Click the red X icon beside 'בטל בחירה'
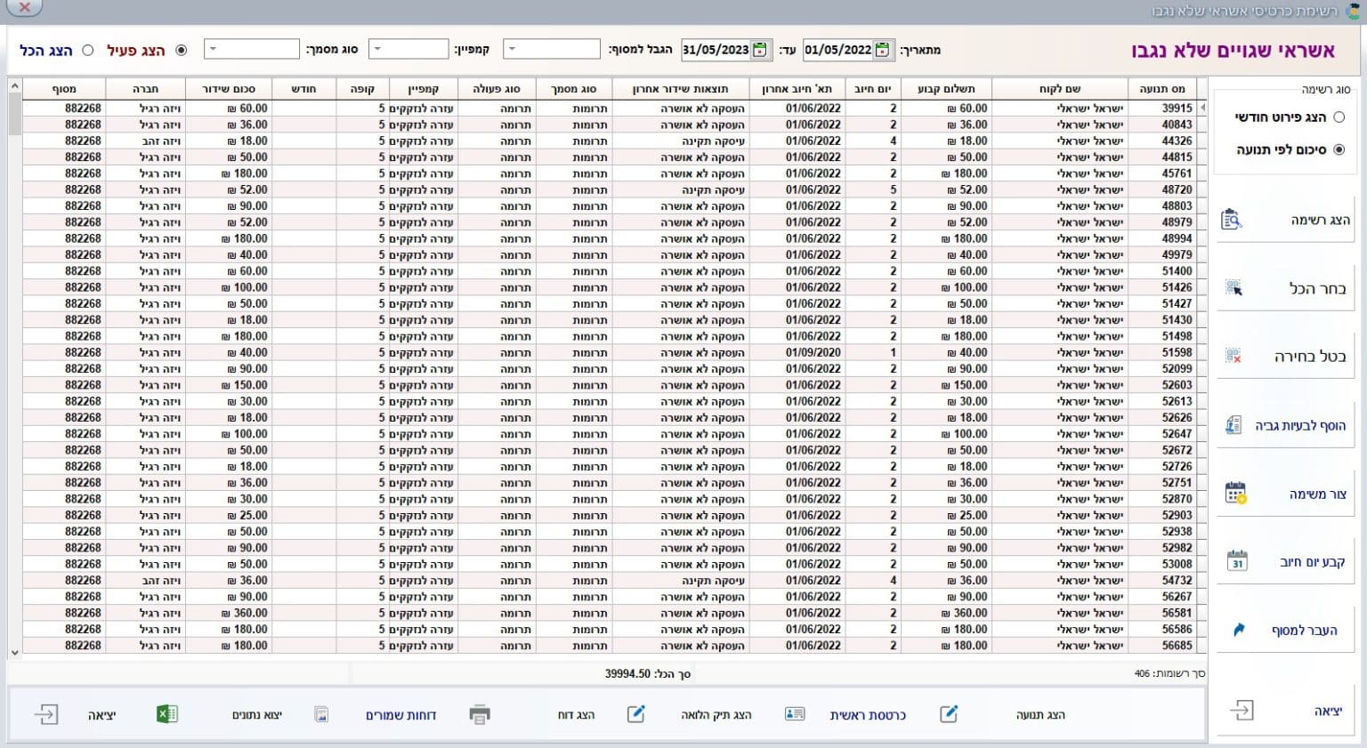The height and width of the screenshot is (748, 1367). tap(1234, 356)
